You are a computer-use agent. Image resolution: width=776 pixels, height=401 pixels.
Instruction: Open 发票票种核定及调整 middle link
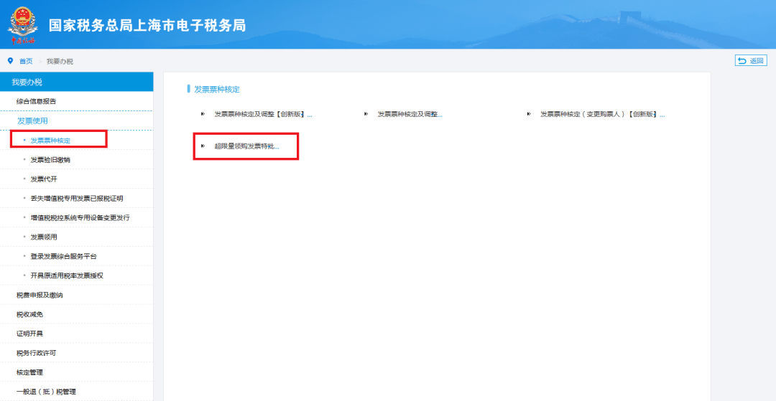[410, 114]
